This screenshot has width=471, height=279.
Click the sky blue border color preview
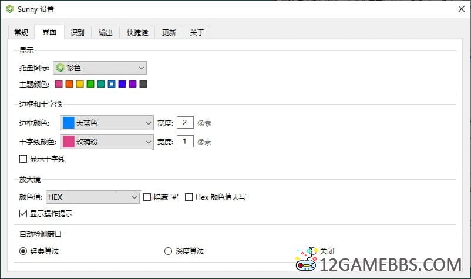pos(69,123)
